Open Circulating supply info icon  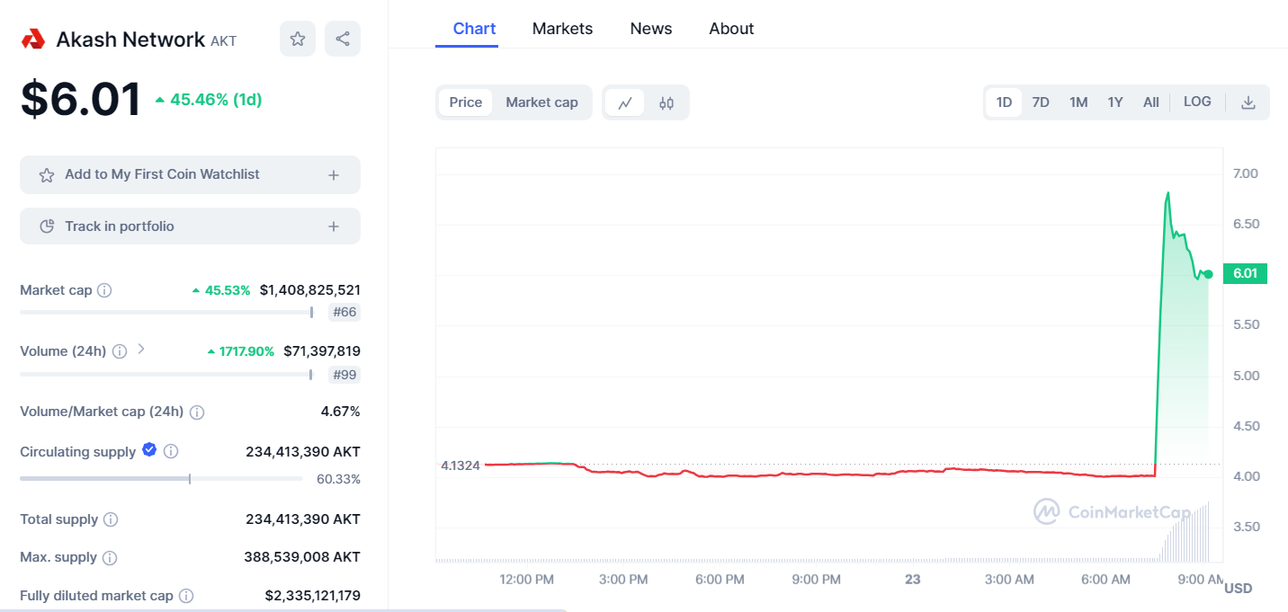coord(171,451)
